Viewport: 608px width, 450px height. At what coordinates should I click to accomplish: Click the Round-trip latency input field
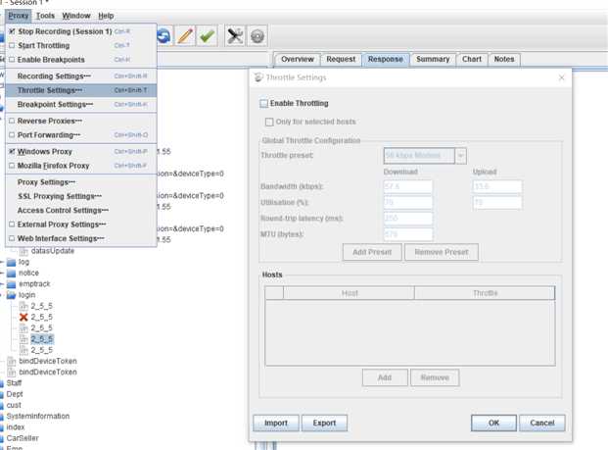tap(408, 219)
